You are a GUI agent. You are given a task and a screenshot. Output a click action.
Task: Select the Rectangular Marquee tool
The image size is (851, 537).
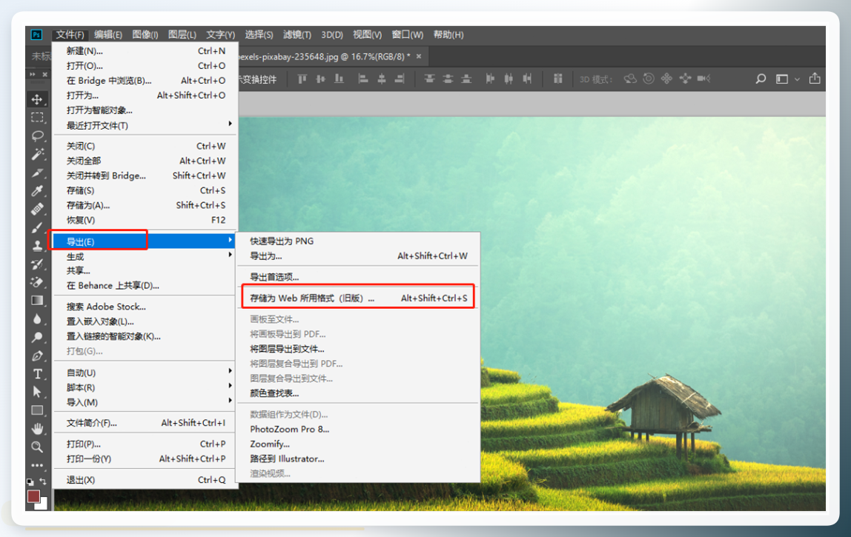tap(37, 117)
